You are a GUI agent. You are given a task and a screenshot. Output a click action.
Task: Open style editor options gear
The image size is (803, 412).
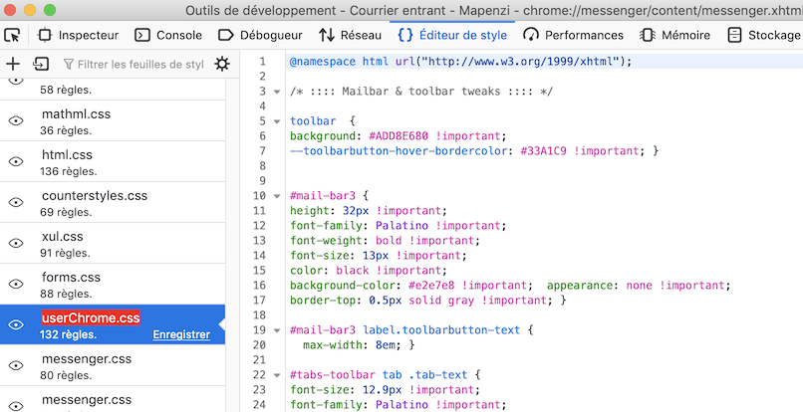[x=221, y=64]
